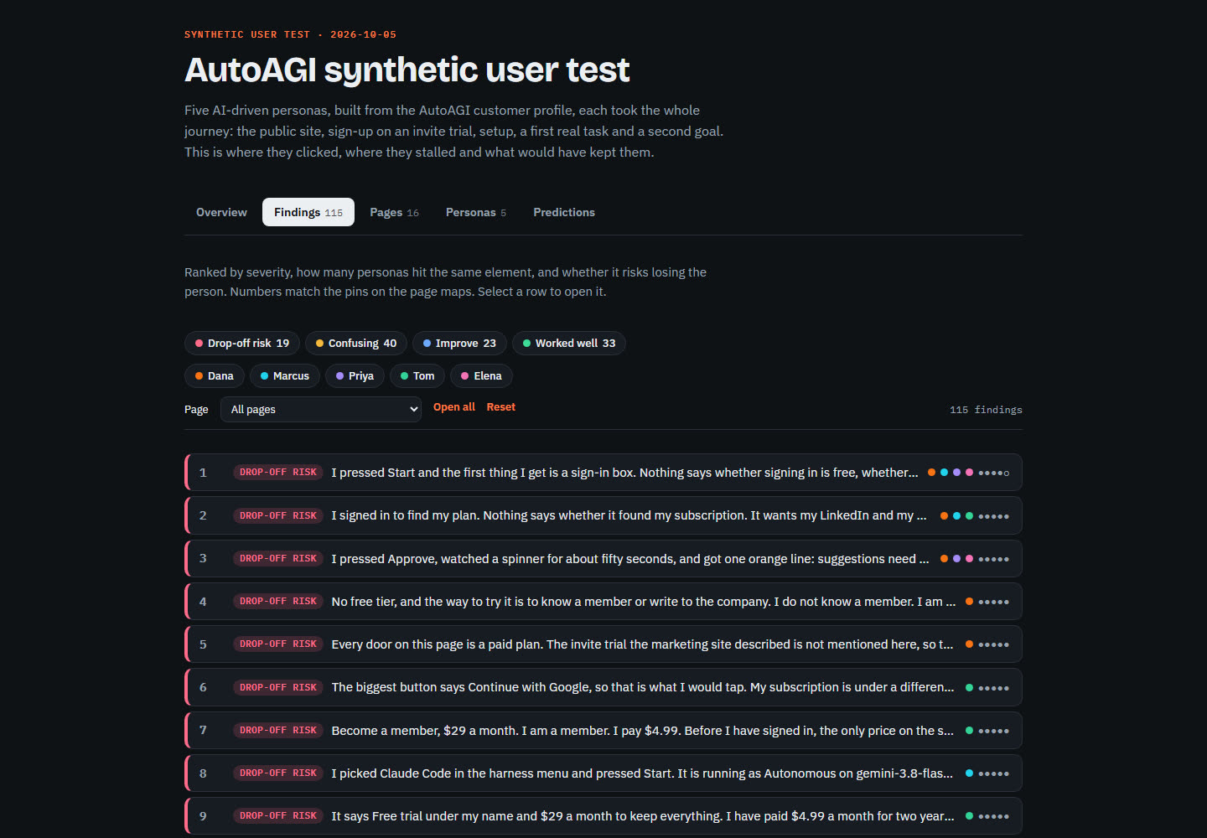Click the orange persona dot in row 2
Screen dimensions: 1207x838
click(944, 515)
